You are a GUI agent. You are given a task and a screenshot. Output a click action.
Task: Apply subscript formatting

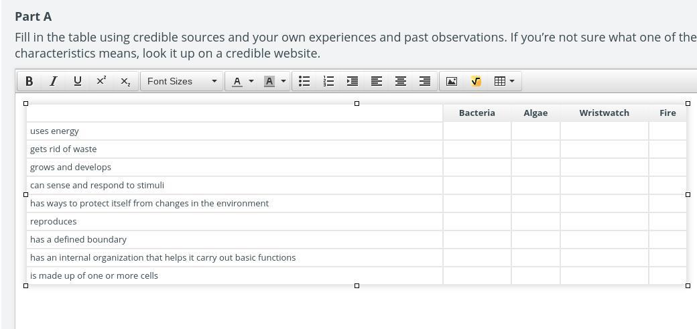coord(125,81)
